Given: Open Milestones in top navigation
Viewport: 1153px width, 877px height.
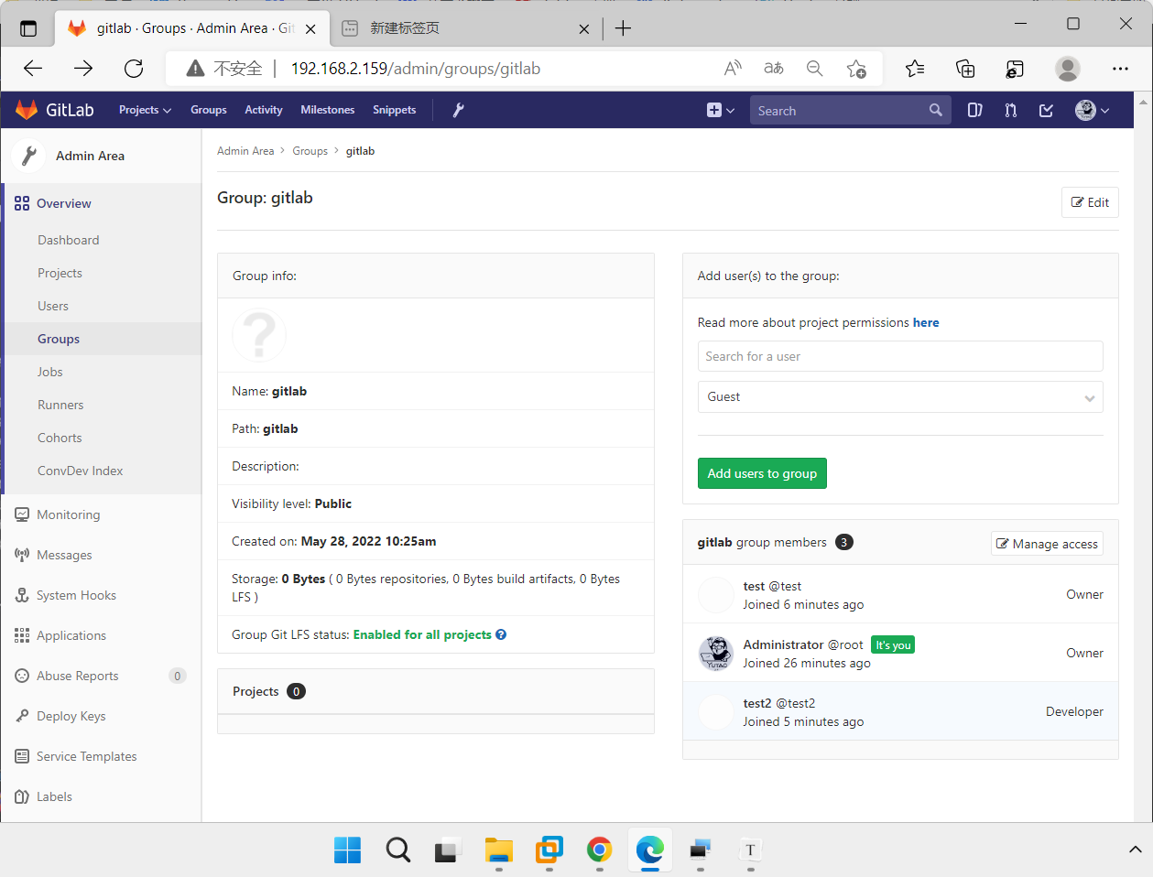Looking at the screenshot, I should coord(328,110).
